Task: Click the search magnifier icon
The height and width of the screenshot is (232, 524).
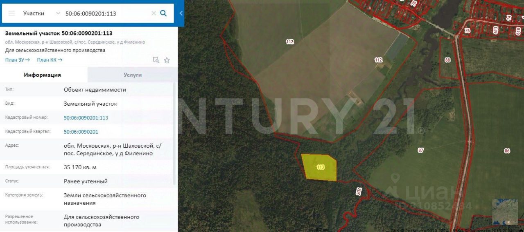Action: (163, 13)
